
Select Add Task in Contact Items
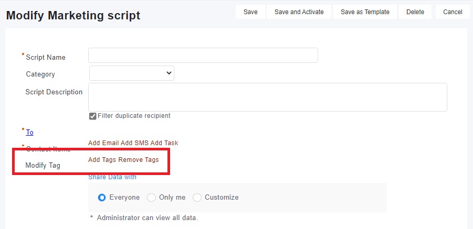(x=164, y=143)
